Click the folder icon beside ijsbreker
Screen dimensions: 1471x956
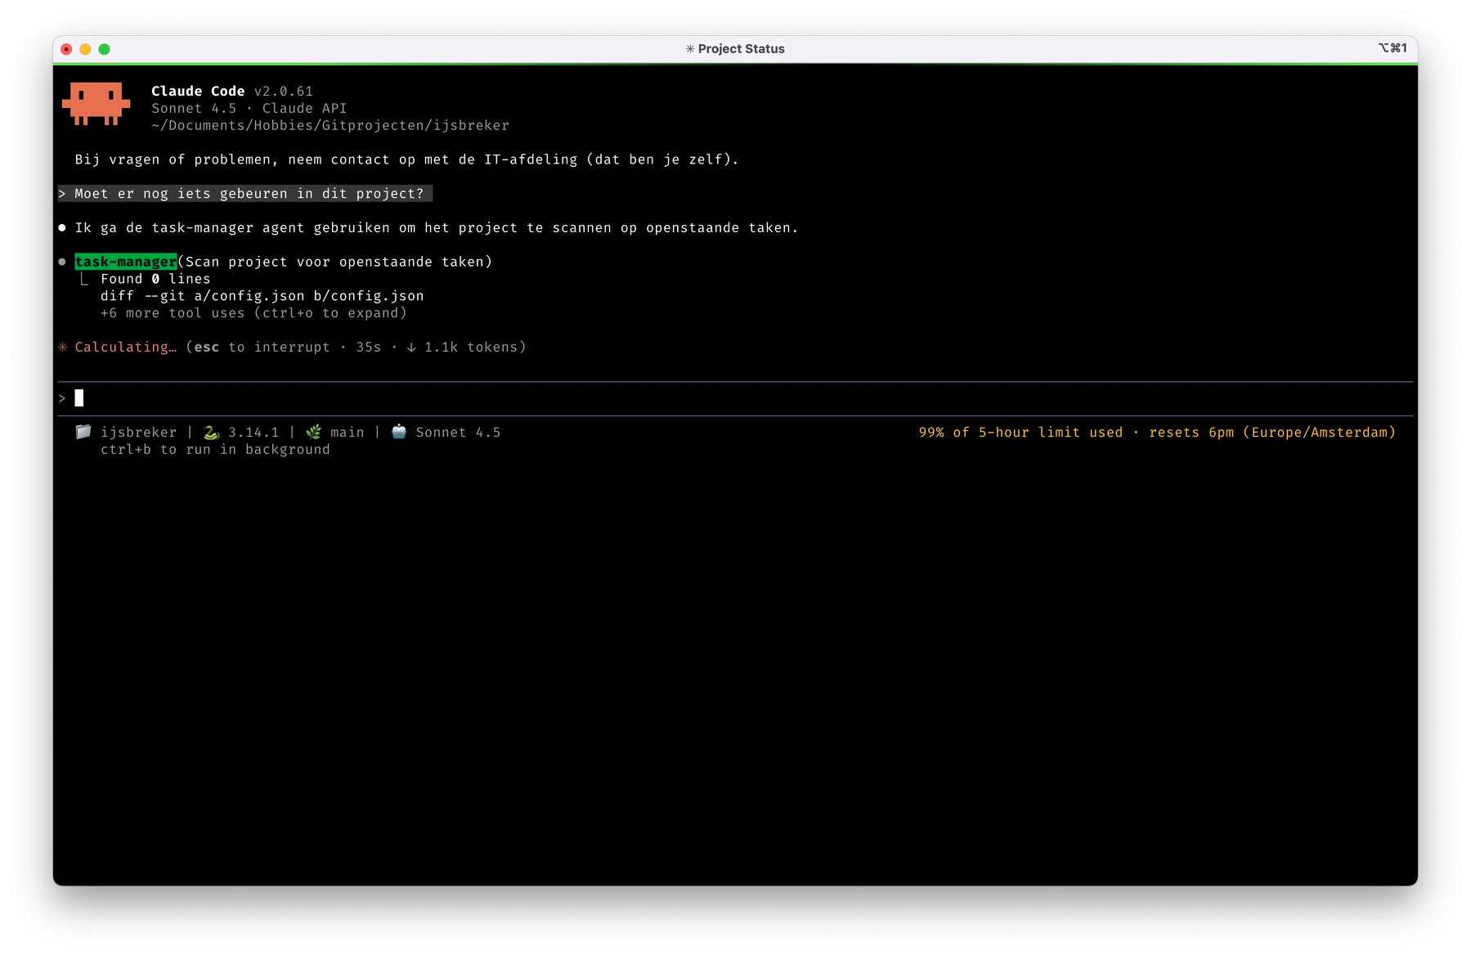point(83,432)
